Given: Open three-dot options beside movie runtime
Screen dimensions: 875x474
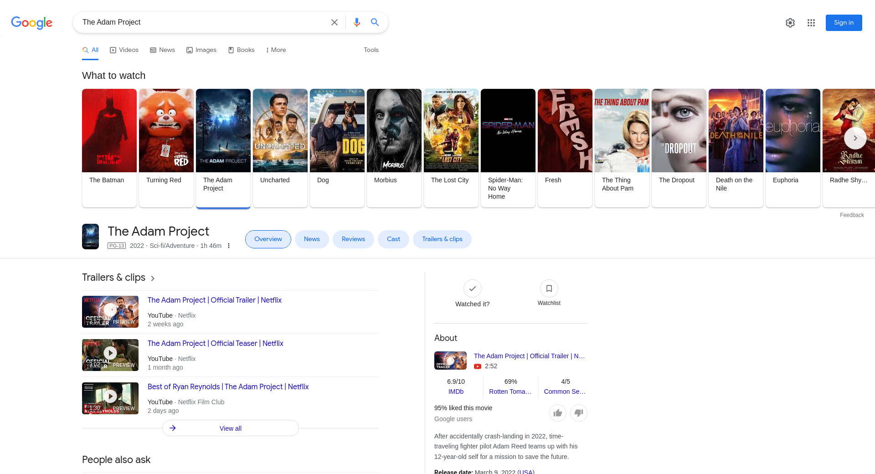Looking at the screenshot, I should [x=229, y=246].
